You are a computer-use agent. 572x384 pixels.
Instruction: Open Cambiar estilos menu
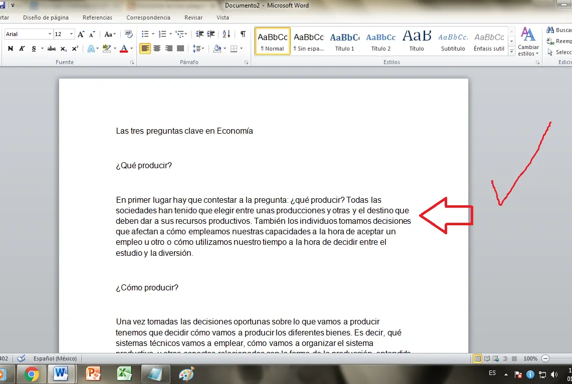tap(528, 42)
